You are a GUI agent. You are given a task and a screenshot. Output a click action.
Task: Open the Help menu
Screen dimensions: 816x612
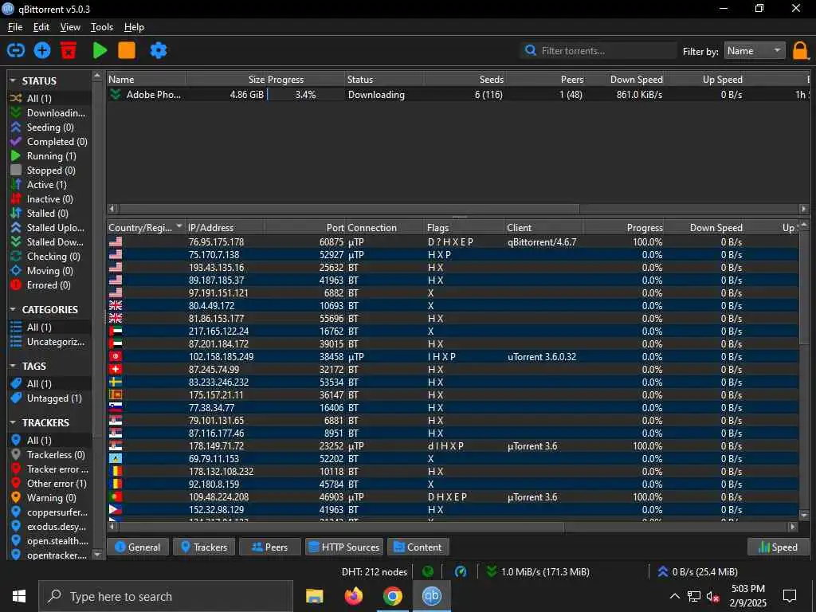point(134,27)
